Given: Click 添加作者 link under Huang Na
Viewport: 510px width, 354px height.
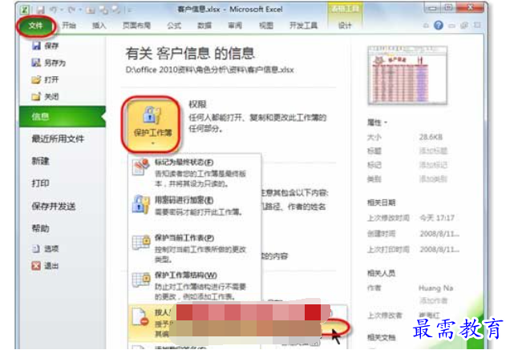Looking at the screenshot, I should pyautogui.click(x=433, y=300).
